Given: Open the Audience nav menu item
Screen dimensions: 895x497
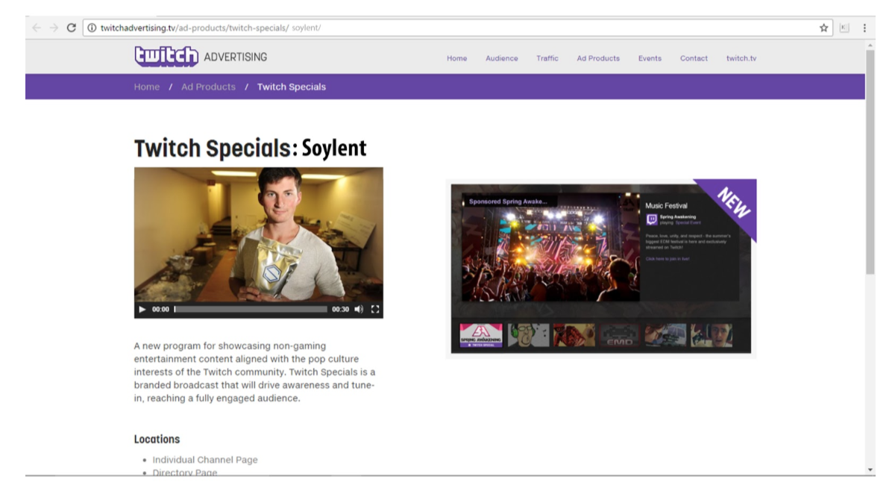Looking at the screenshot, I should [x=502, y=58].
